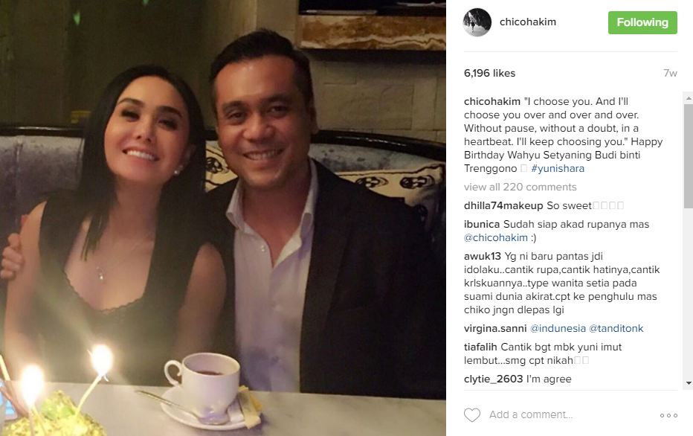Open the @indunesia mention link
The width and height of the screenshot is (693, 436).
click(558, 329)
